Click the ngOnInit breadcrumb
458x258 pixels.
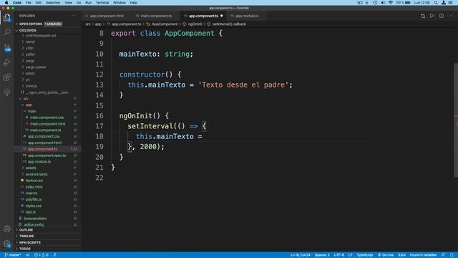click(195, 24)
